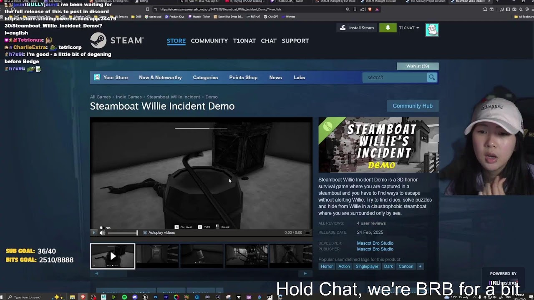Open the Labs store tab
This screenshot has height=300, width=534.
[x=300, y=77]
